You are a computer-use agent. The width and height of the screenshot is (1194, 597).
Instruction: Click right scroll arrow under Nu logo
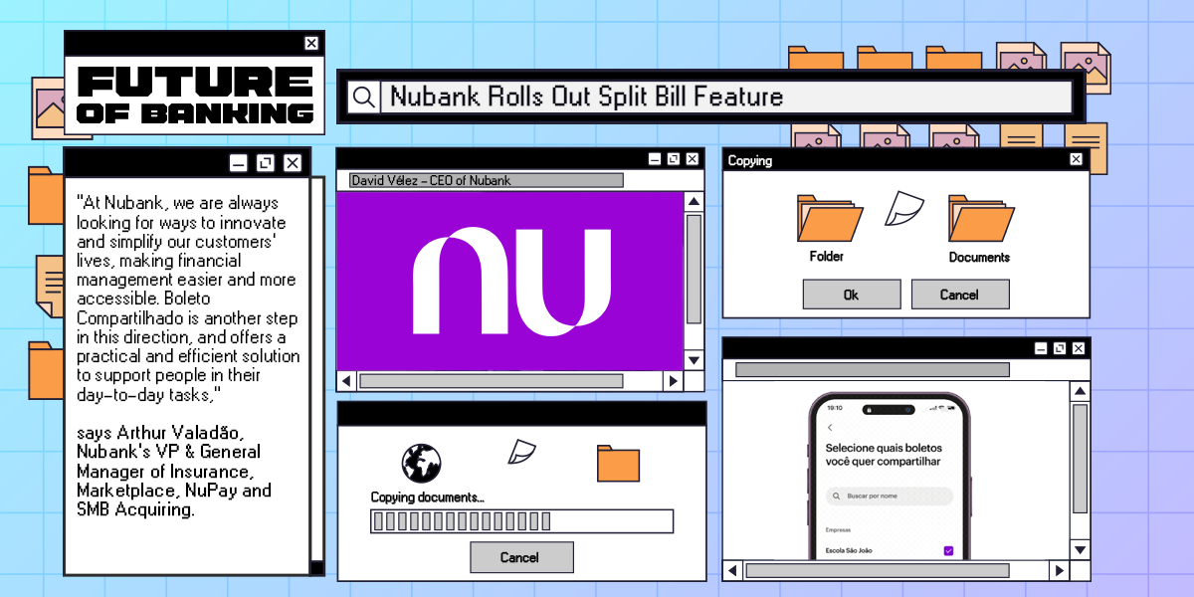point(674,381)
